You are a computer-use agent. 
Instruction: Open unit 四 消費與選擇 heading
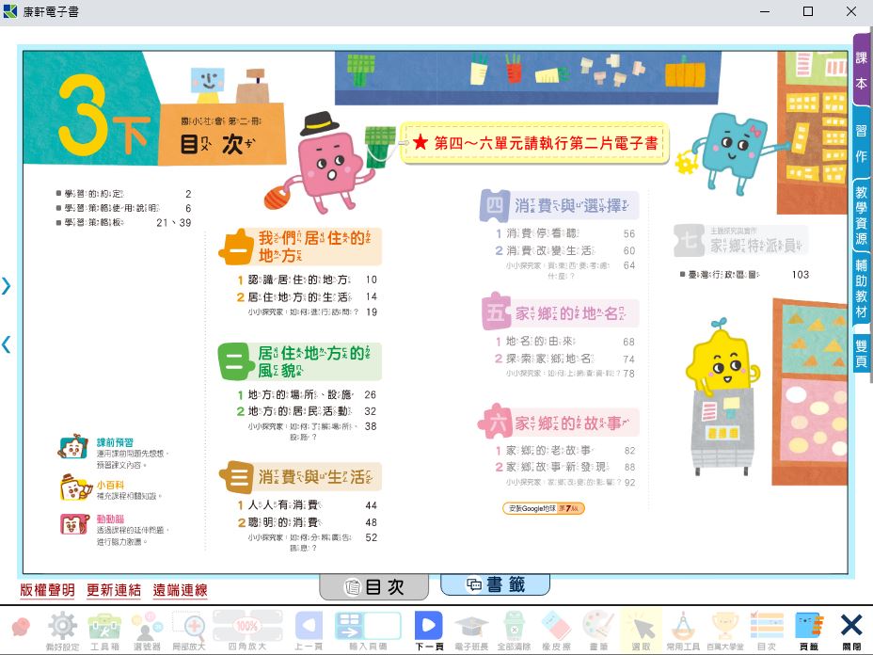click(x=560, y=205)
